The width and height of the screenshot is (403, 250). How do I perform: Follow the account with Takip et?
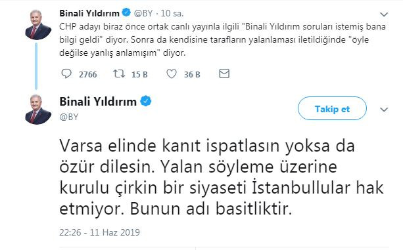click(x=332, y=108)
